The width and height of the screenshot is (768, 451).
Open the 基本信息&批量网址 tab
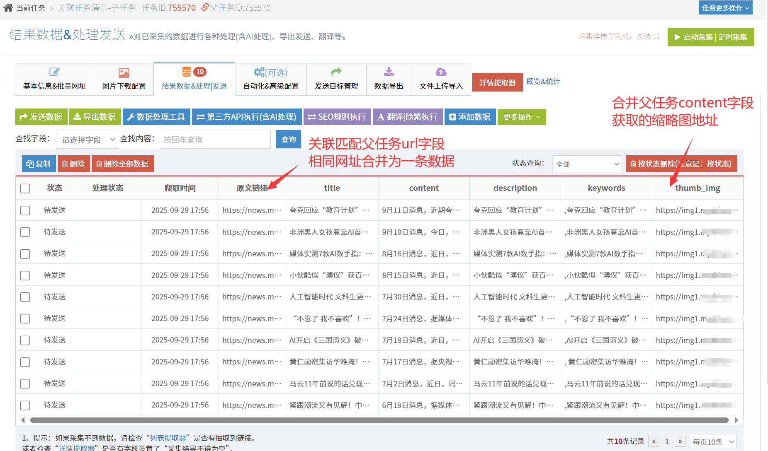coord(54,79)
